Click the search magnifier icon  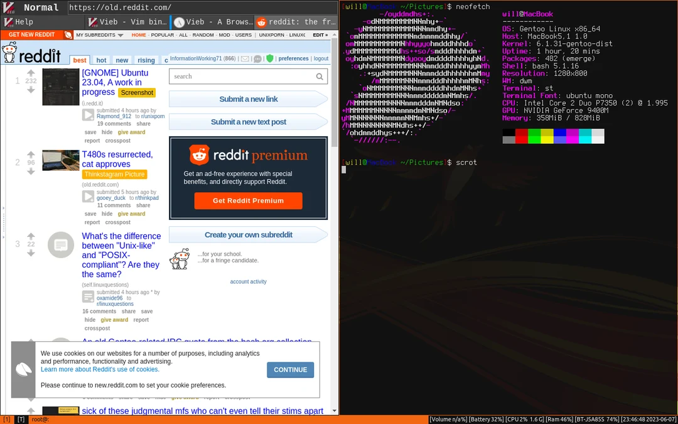pyautogui.click(x=320, y=77)
